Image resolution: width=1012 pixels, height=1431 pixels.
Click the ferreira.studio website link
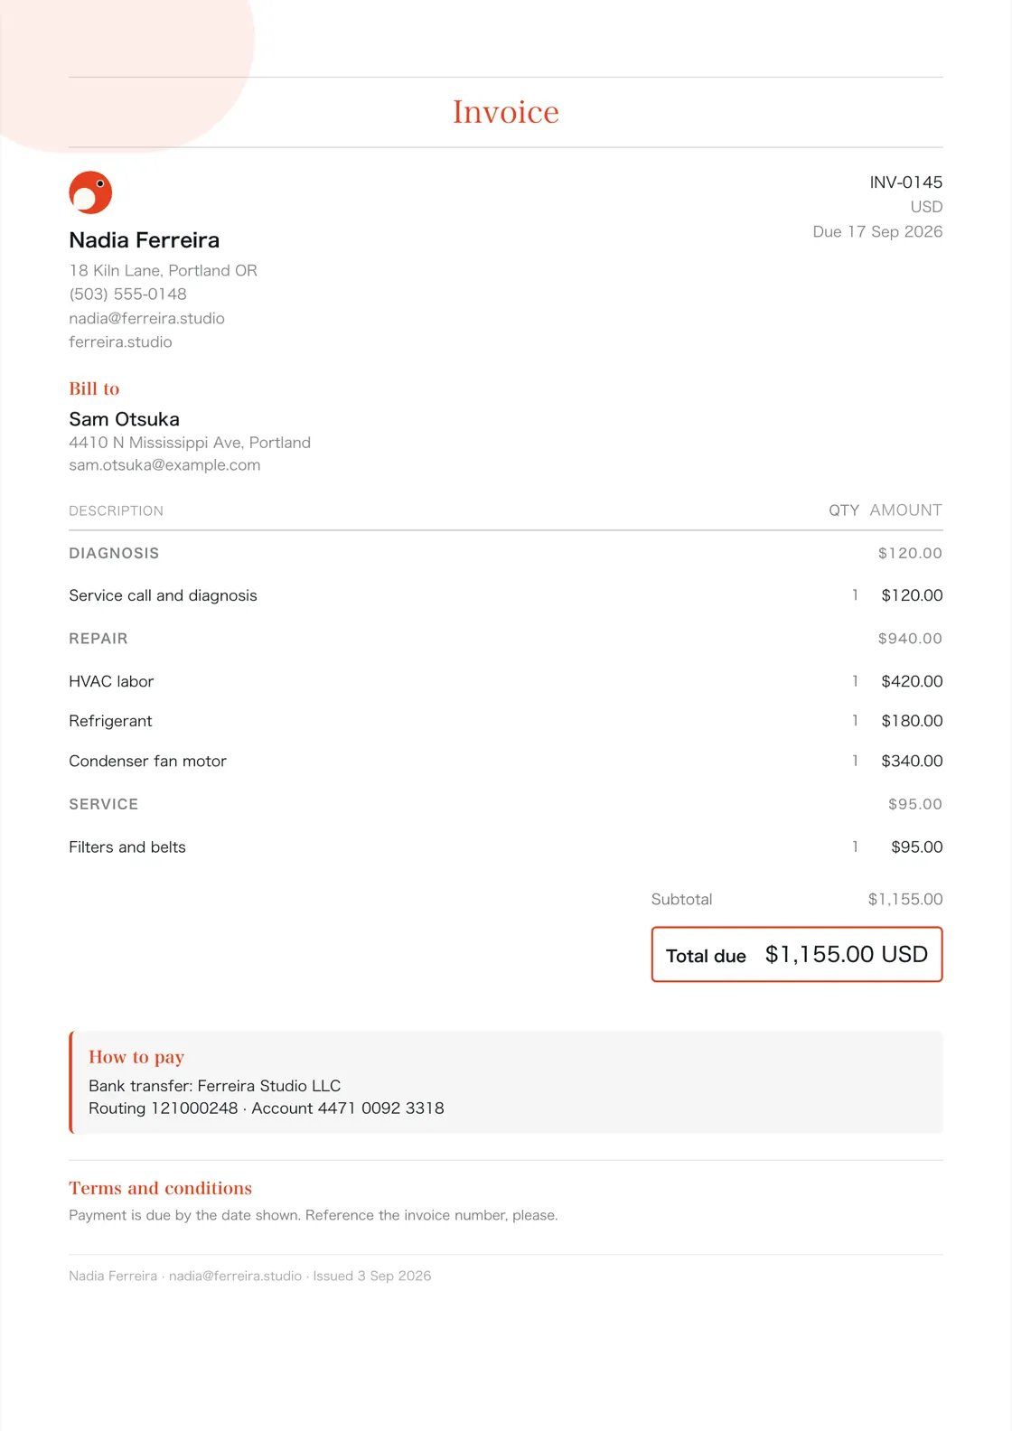(x=120, y=341)
